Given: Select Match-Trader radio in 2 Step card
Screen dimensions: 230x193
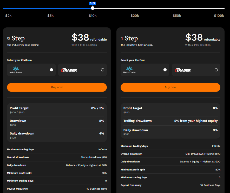Looking at the screenshot, I should click(51, 70).
